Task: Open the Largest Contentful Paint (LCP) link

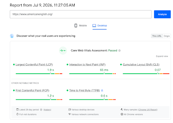Action: coord(34,65)
